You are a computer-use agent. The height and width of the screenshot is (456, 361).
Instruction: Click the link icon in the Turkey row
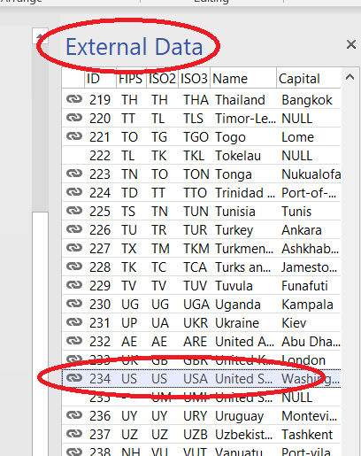point(74,229)
